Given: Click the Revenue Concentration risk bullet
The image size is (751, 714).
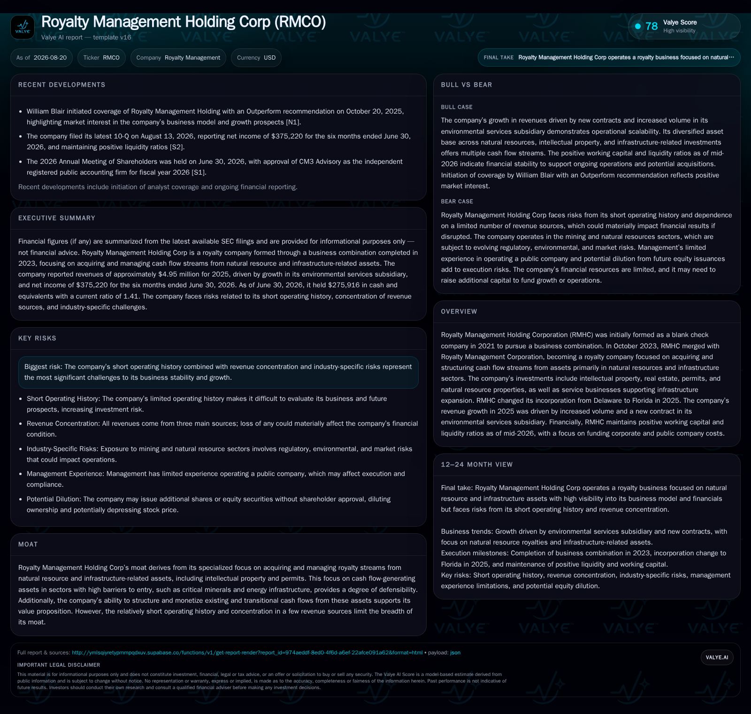Looking at the screenshot, I should tap(222, 429).
